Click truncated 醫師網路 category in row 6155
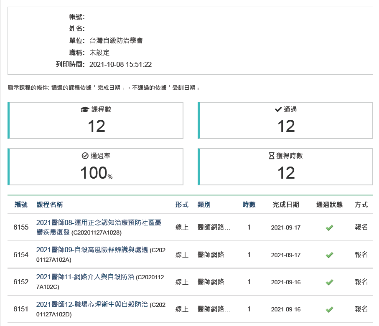Image resolution: width=379 pixels, height=326 pixels. (214, 227)
